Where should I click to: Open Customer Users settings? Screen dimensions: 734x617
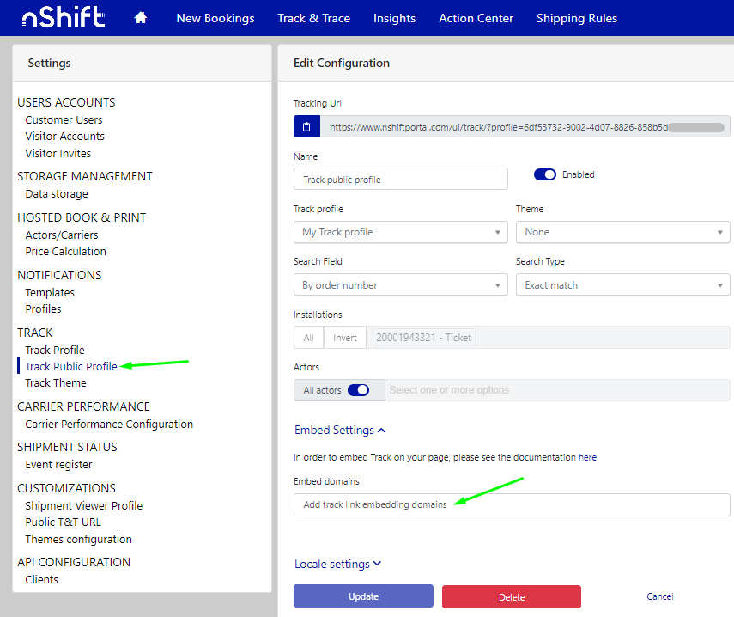click(x=64, y=120)
